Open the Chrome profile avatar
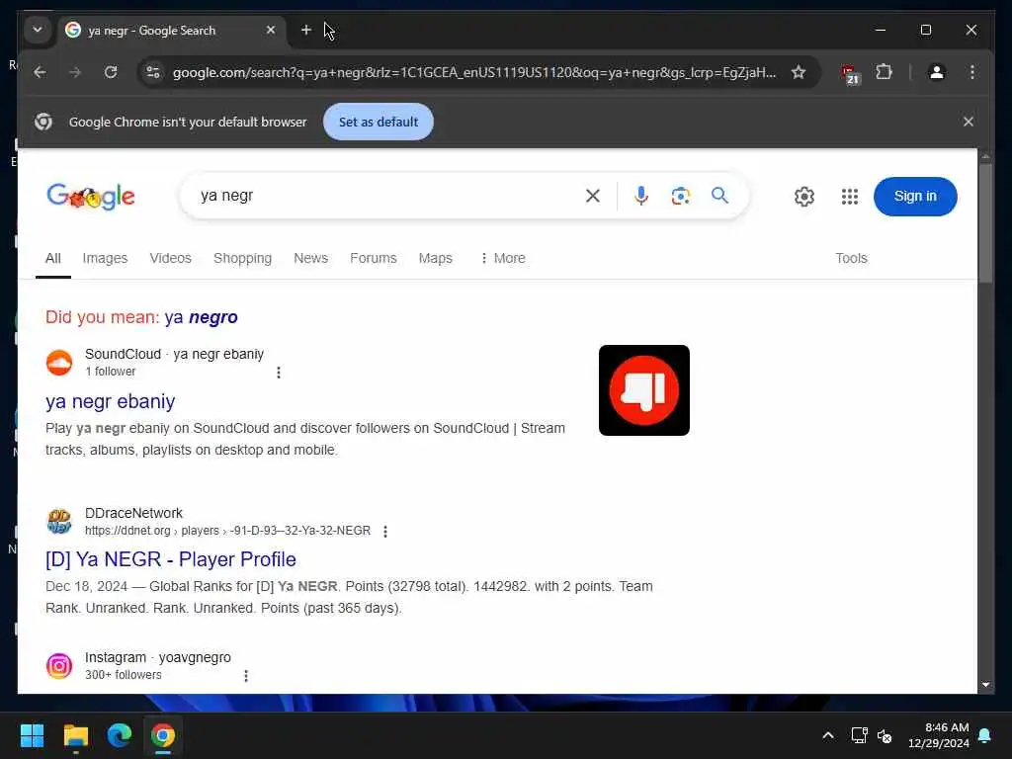Screen dimensions: 1012x759 pyautogui.click(x=937, y=72)
